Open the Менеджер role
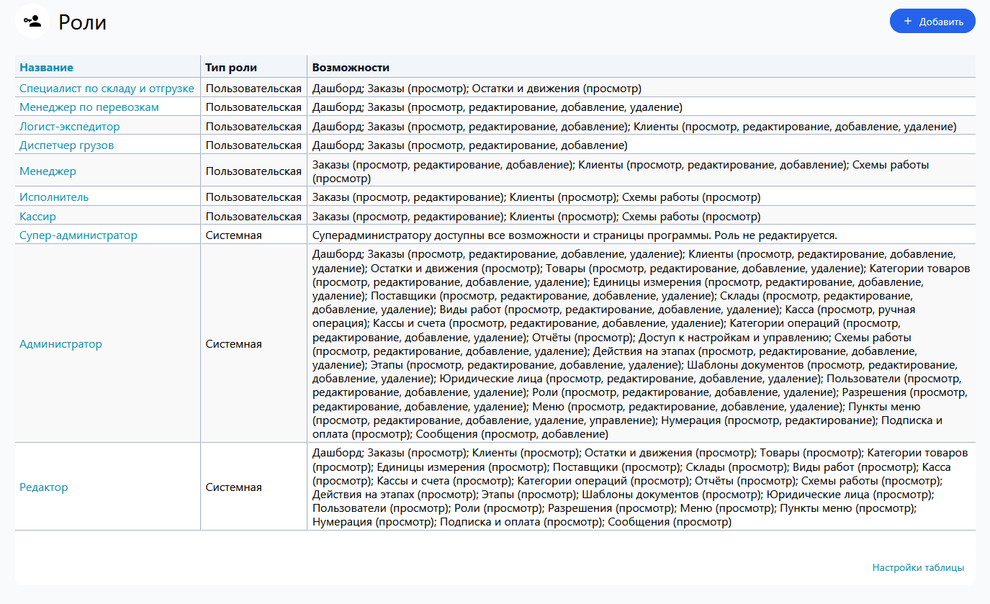The height and width of the screenshot is (604, 990). (x=48, y=171)
